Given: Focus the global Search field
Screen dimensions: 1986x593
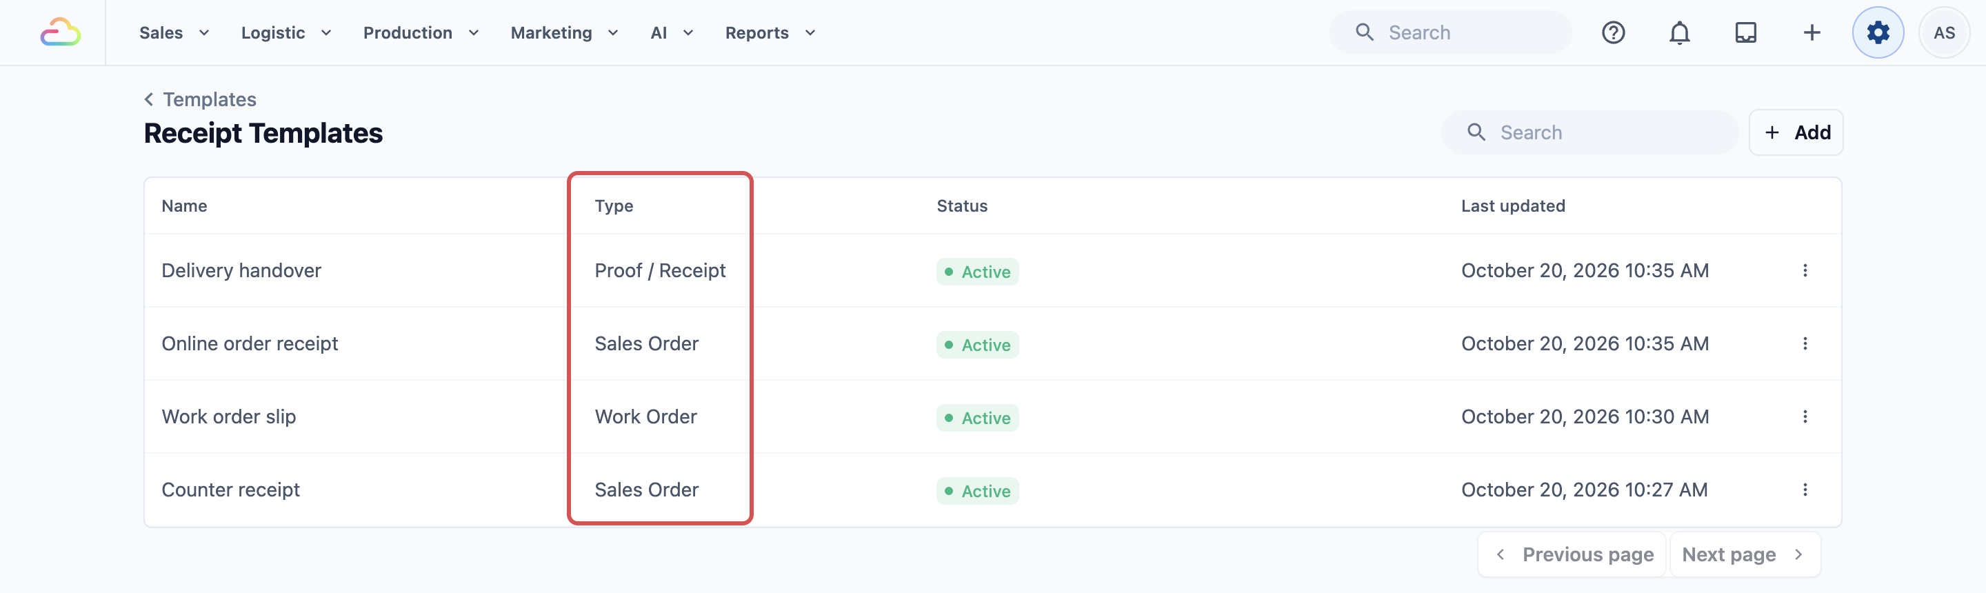Looking at the screenshot, I should click(x=1450, y=32).
